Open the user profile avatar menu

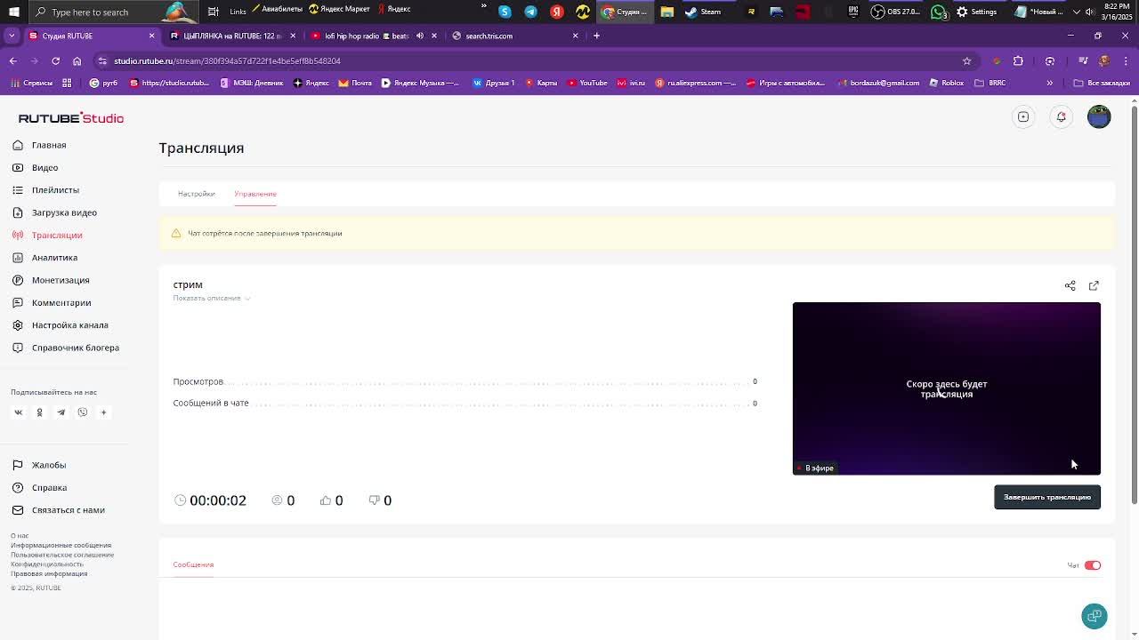click(1099, 116)
